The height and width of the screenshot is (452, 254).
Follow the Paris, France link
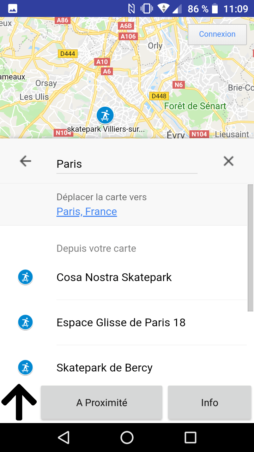pos(87,212)
